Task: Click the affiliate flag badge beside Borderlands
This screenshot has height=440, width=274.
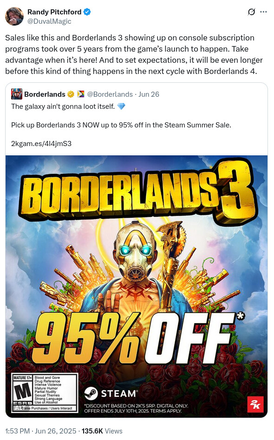Action: pos(80,94)
